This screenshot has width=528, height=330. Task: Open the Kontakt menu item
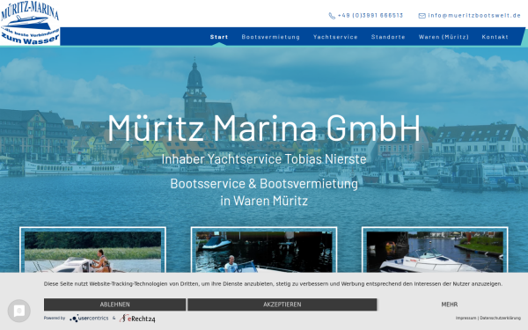click(495, 37)
